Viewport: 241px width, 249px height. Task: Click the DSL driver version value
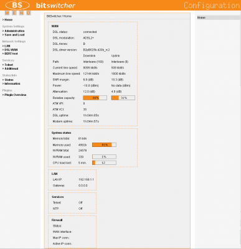(x=97, y=50)
